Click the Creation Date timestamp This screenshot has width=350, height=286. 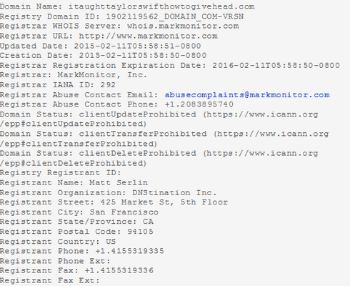[x=143, y=56]
